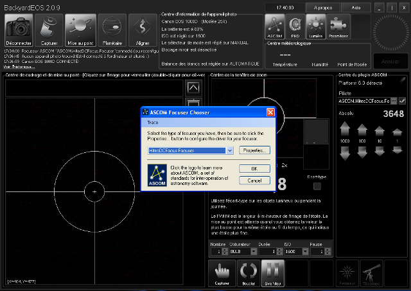Screen dimensions: 411x291
Task: Click the Température label
Action: tap(284, 64)
